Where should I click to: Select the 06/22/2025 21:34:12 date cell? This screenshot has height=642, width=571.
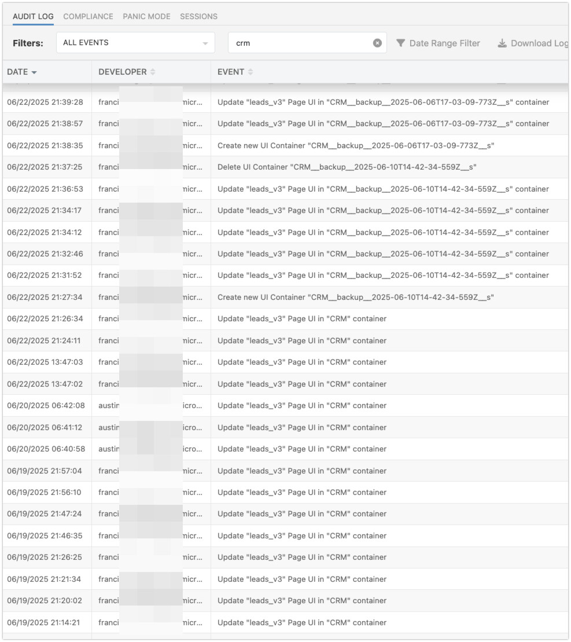(x=44, y=233)
